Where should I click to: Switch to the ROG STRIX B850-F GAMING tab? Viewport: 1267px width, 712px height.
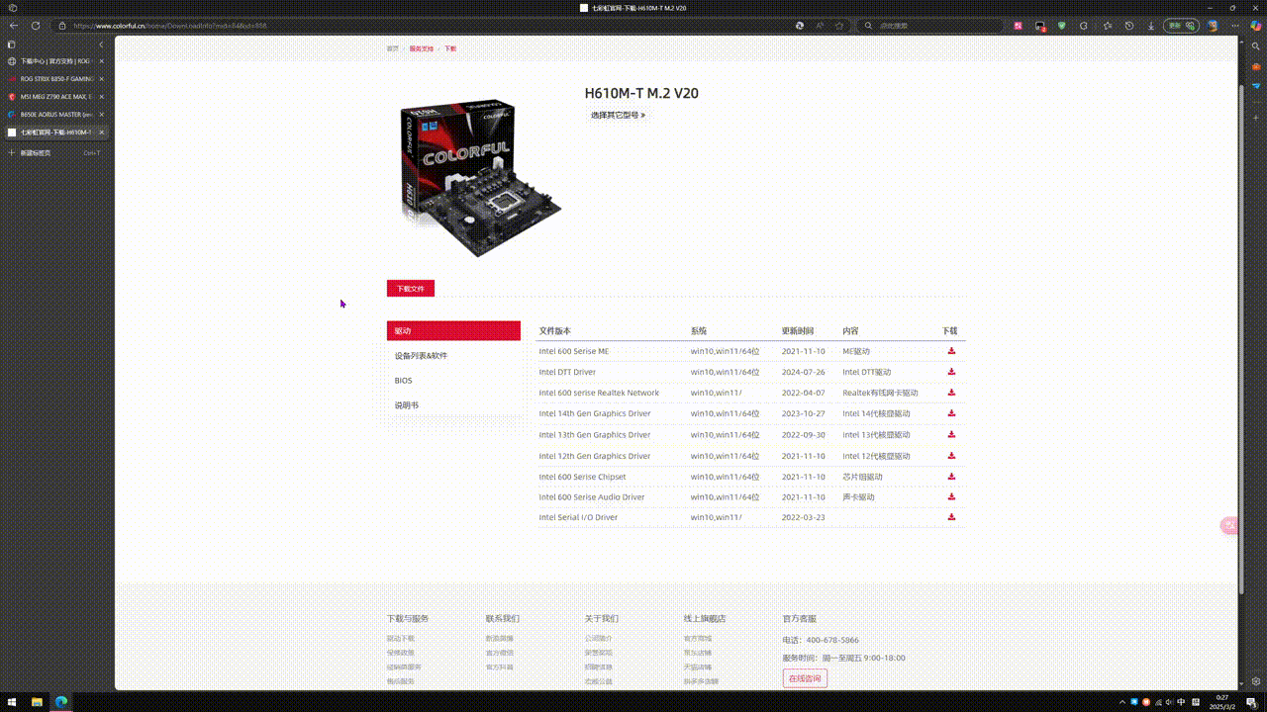pyautogui.click(x=54, y=79)
